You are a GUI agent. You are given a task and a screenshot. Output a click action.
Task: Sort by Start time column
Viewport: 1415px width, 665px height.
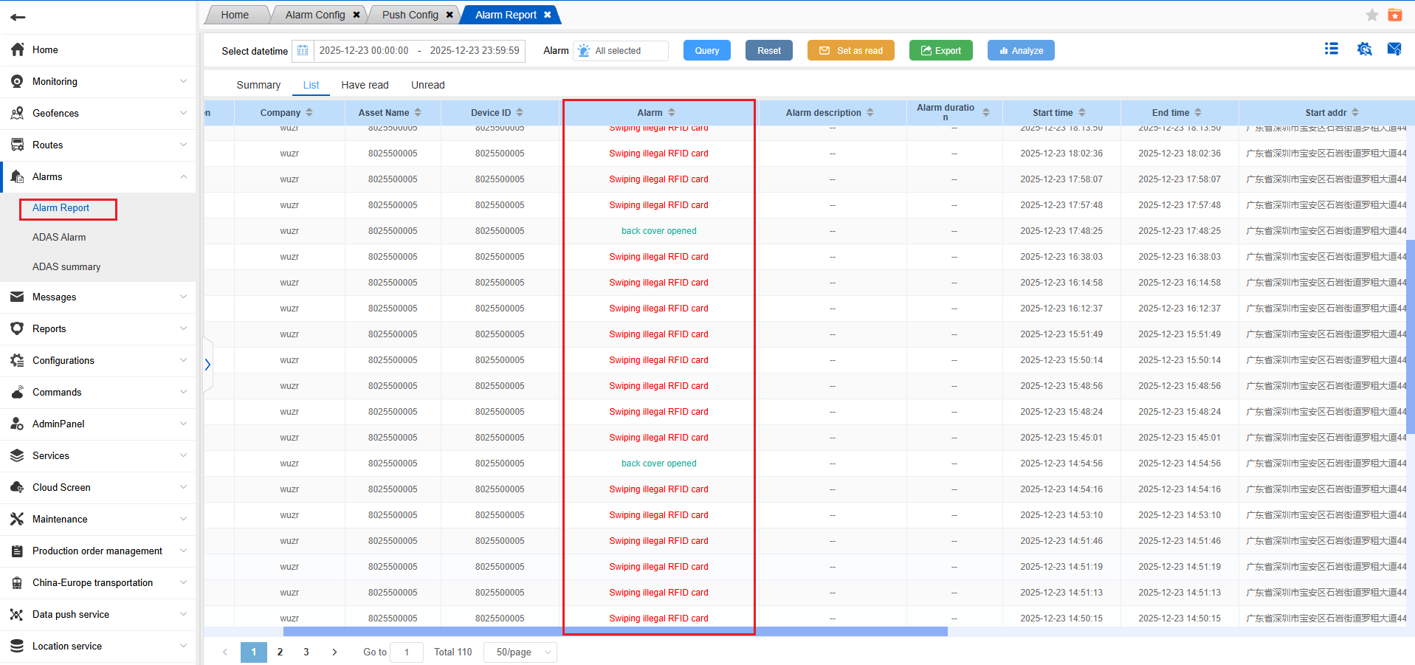1081,113
